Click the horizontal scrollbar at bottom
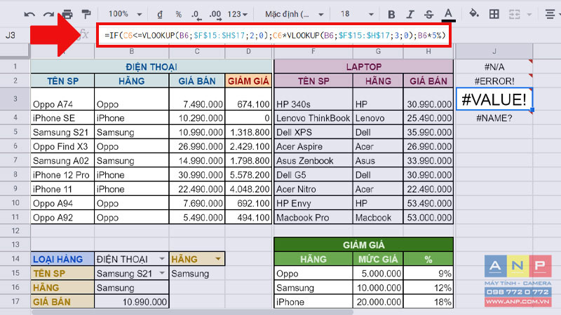Viewport: 561px width, 315px height. tap(192, 312)
